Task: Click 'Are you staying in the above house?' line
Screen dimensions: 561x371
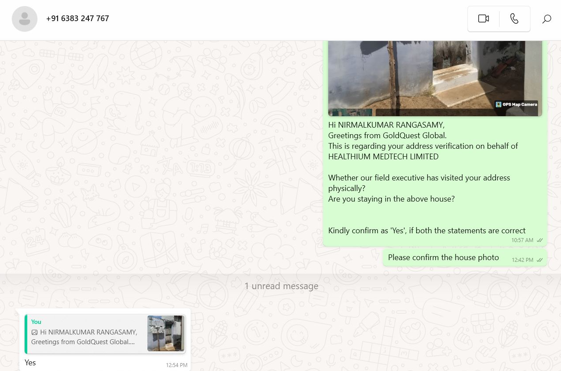Action: tap(391, 199)
